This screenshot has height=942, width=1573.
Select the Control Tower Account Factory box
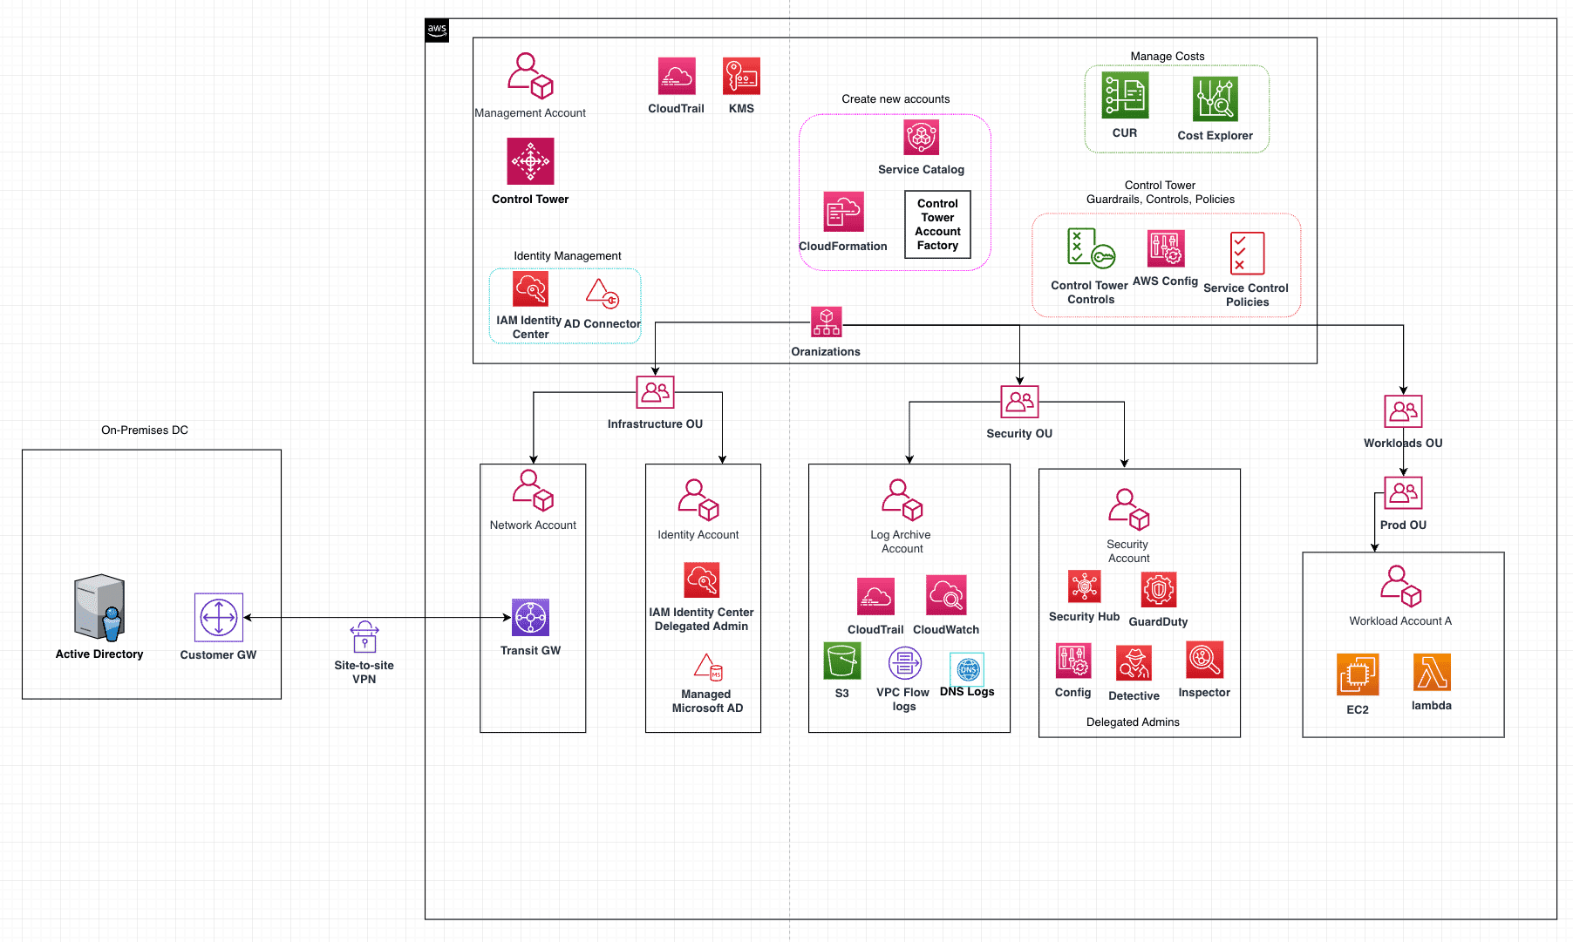(937, 224)
